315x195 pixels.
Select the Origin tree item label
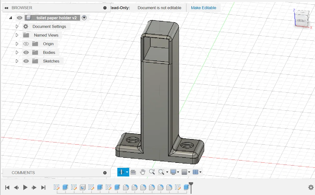point(48,44)
